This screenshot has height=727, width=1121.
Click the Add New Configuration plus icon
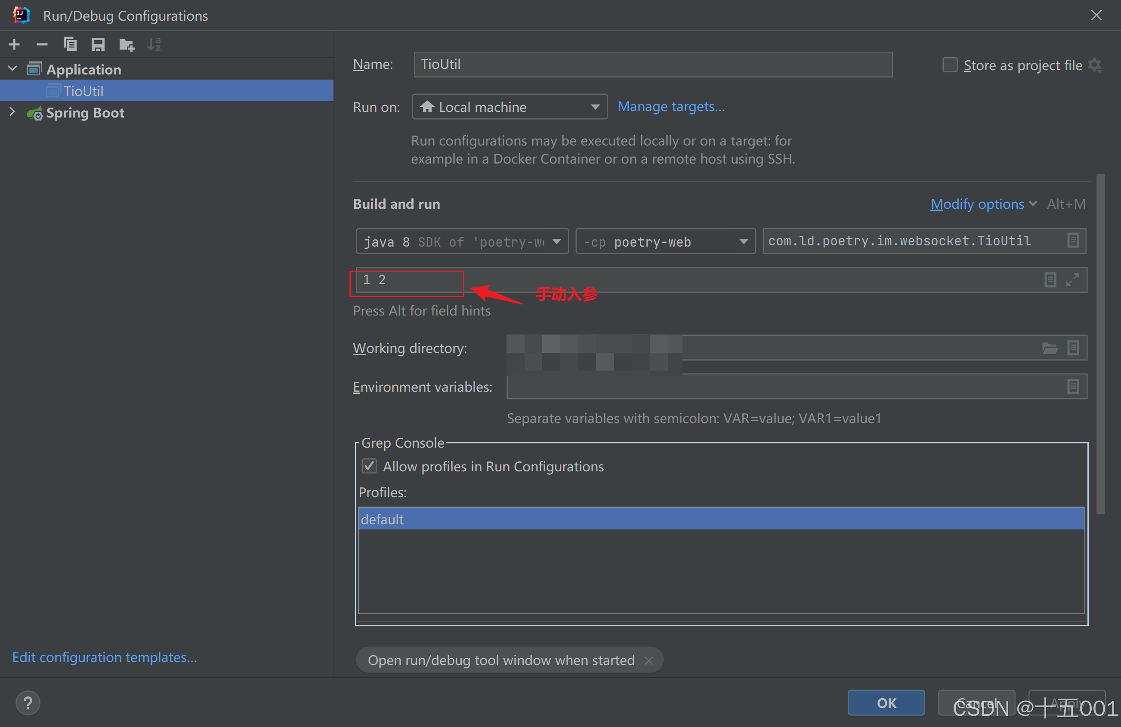[14, 45]
